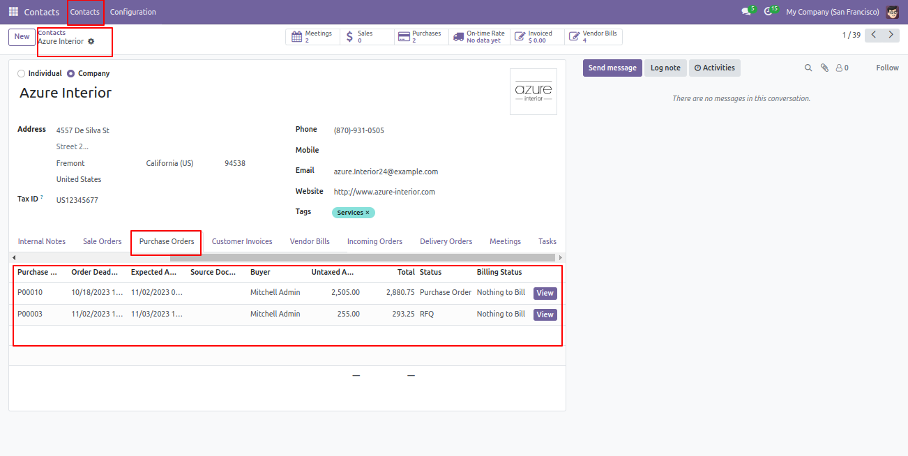
Task: Click View button for P00010
Action: pos(545,293)
